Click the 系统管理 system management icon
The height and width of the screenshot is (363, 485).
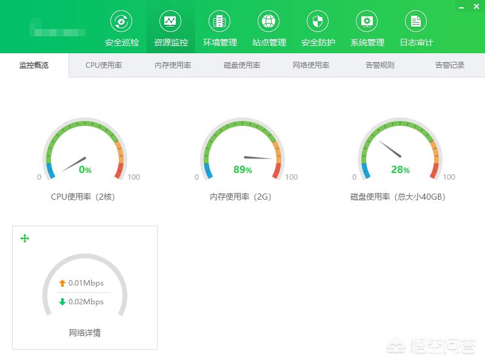[x=367, y=22]
